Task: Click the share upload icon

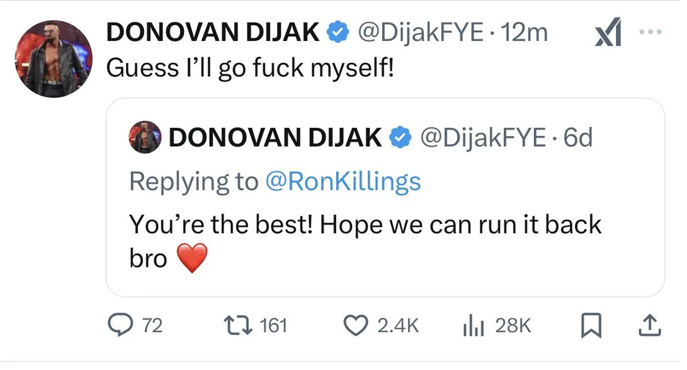Action: coord(650,325)
